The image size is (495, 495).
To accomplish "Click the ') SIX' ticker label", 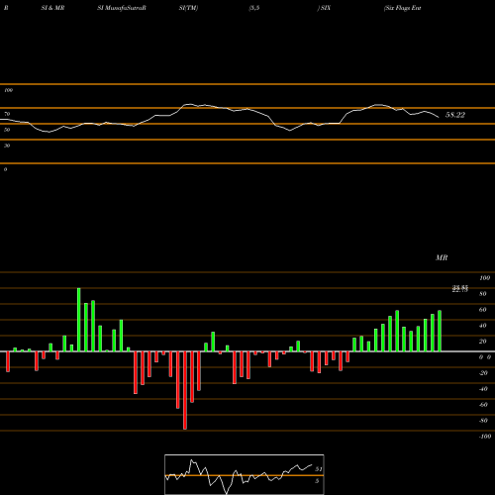I will click(x=324, y=8).
